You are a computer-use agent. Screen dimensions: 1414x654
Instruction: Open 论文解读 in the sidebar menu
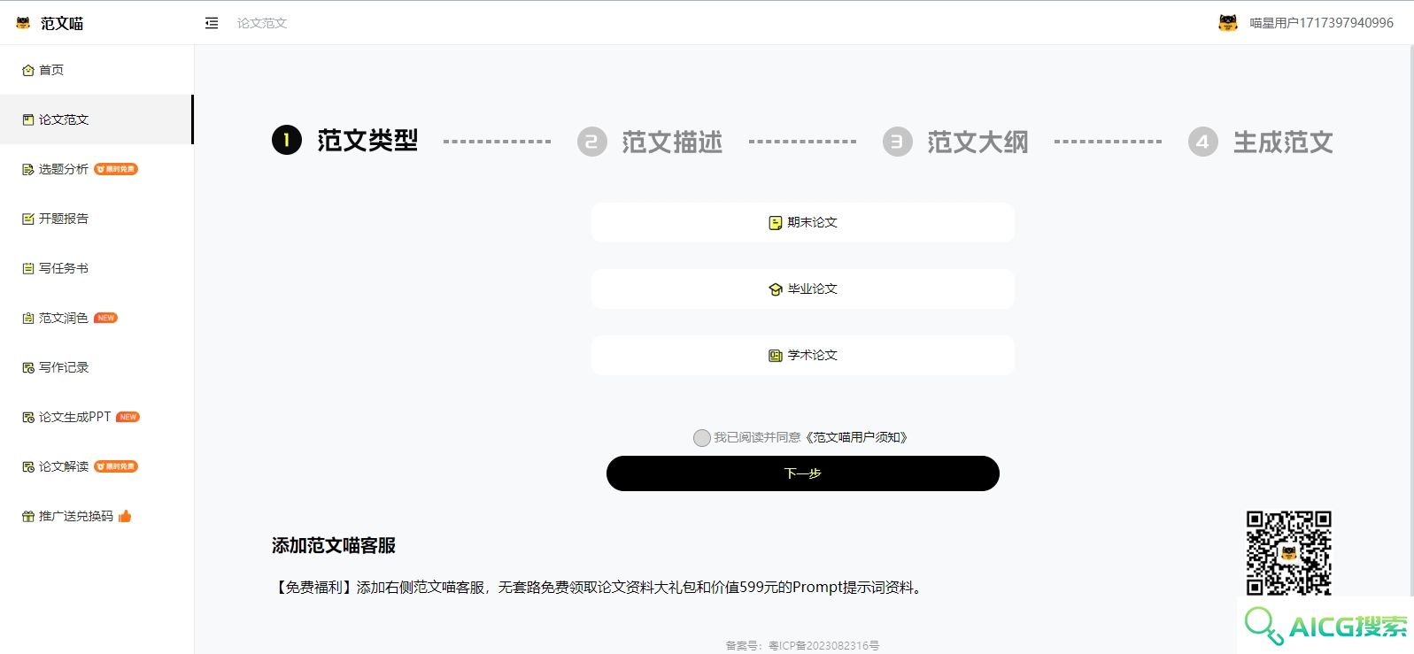coord(97,466)
